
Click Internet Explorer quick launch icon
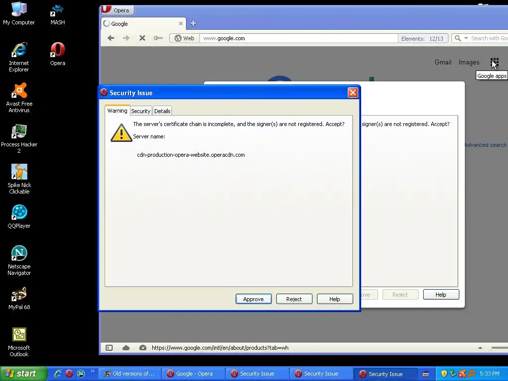coord(58,374)
